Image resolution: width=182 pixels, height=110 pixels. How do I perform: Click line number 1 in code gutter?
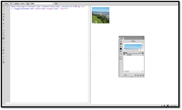(8, 6)
